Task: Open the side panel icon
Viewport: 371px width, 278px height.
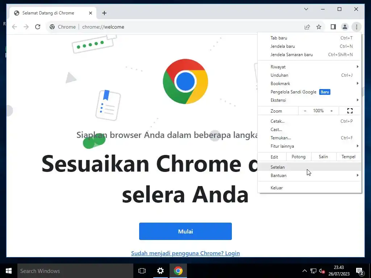Action: (x=333, y=27)
